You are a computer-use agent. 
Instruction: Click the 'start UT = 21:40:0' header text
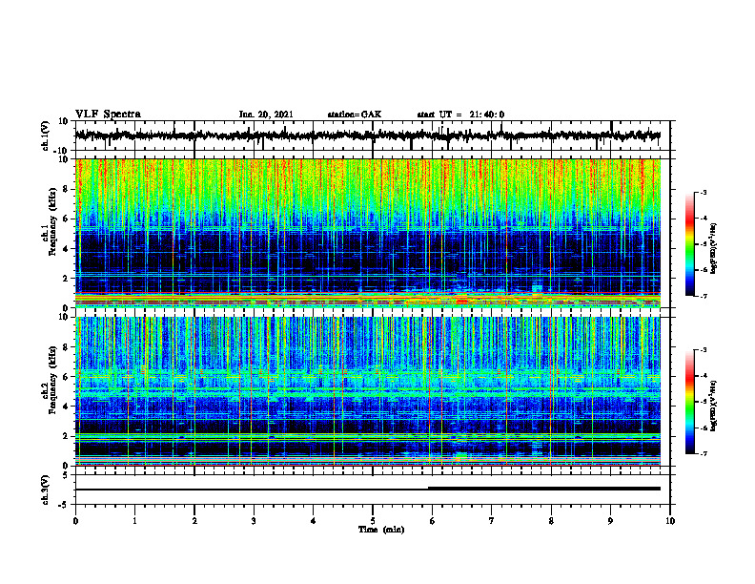(x=460, y=115)
